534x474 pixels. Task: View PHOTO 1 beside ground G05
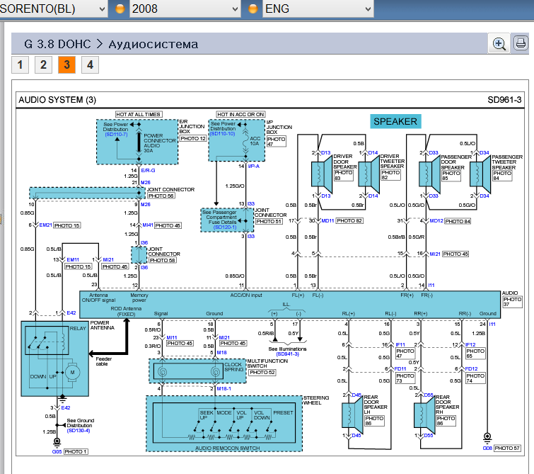tap(76, 451)
